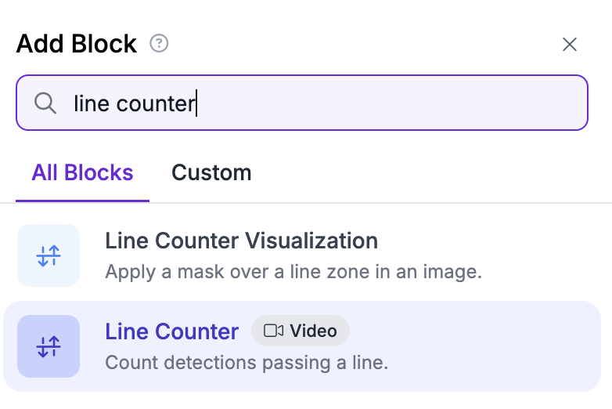Screen dimensions: 612x409
Task: Click empty area of the search field
Action: pyautogui.click(x=391, y=103)
